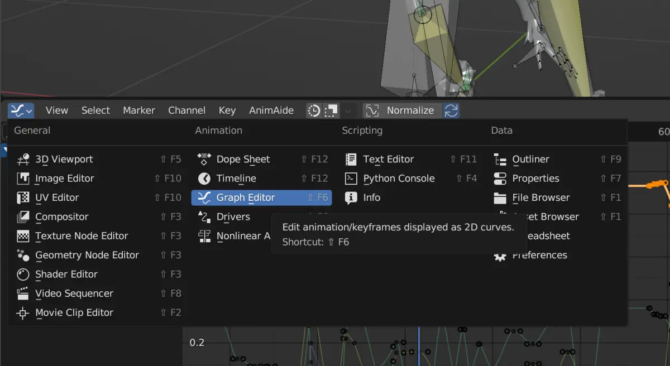Select the Outliner icon
The width and height of the screenshot is (670, 366).
click(x=500, y=160)
